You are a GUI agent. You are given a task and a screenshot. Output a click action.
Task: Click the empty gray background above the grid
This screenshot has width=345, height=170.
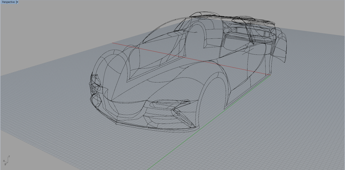point(66,26)
